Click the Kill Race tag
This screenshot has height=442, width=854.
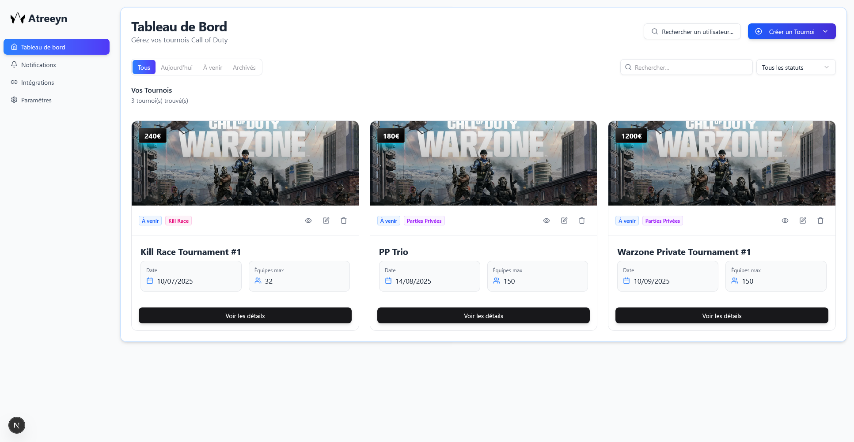click(178, 221)
